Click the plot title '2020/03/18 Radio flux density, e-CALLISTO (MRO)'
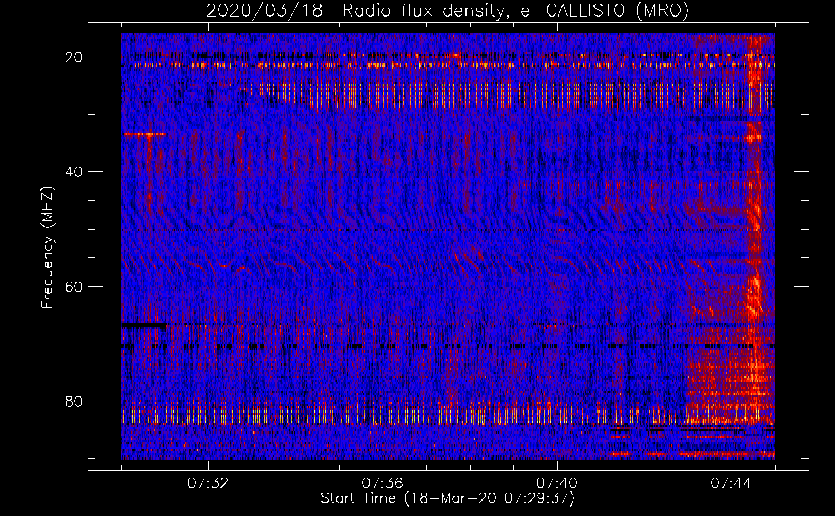The width and height of the screenshot is (835, 516). click(447, 10)
